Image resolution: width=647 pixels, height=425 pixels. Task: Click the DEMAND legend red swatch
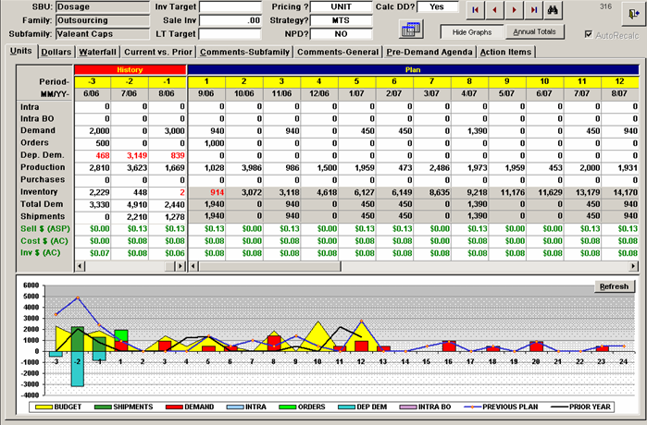pos(174,407)
